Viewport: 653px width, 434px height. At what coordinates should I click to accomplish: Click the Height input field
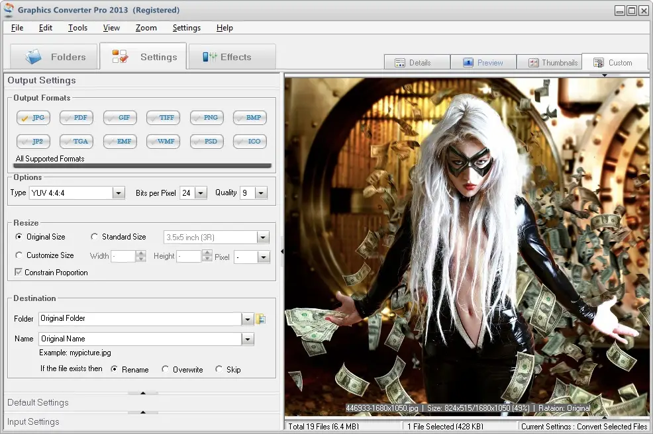[189, 256]
